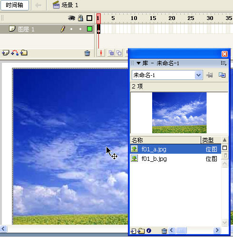
Task: Click the 时间轴 tab button
Action: (15, 5)
